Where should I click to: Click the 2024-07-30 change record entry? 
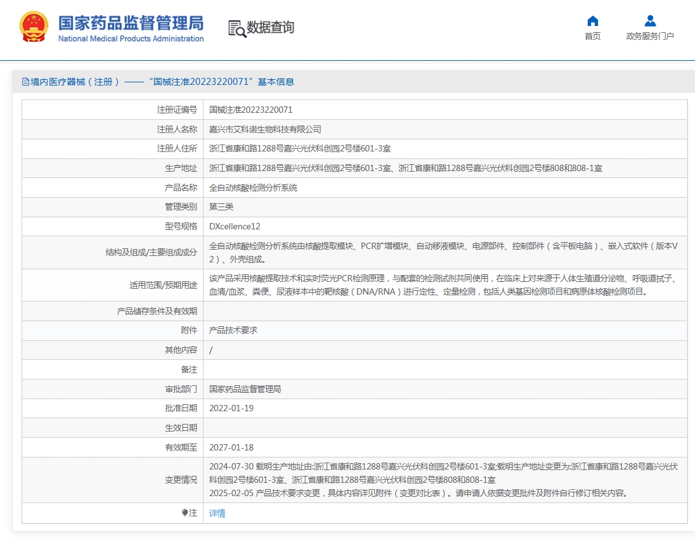pyautogui.click(x=443, y=473)
